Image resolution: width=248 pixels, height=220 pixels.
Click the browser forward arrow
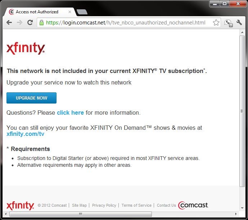[x=19, y=23]
